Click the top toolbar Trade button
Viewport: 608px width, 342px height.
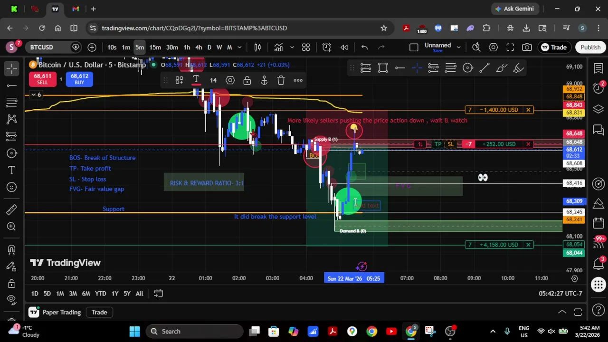[x=554, y=47]
